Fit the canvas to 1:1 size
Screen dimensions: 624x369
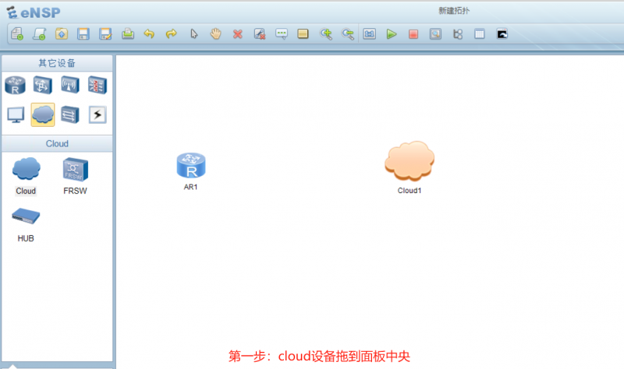[369, 34]
